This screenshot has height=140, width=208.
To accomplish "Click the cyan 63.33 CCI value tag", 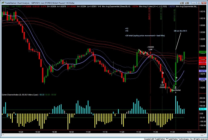I will coord(203,109).
